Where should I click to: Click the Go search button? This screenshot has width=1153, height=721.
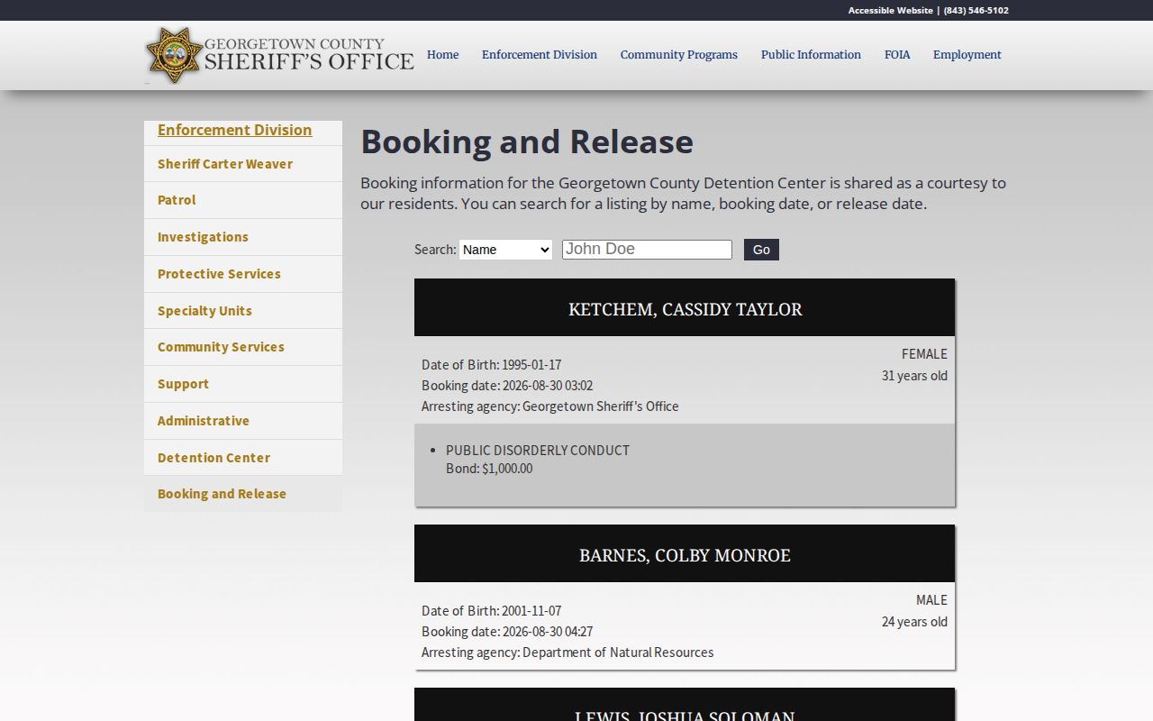(x=761, y=250)
